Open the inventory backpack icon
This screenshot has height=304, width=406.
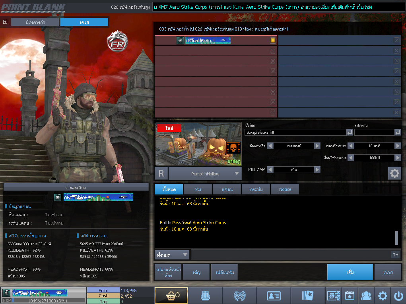click(x=205, y=296)
